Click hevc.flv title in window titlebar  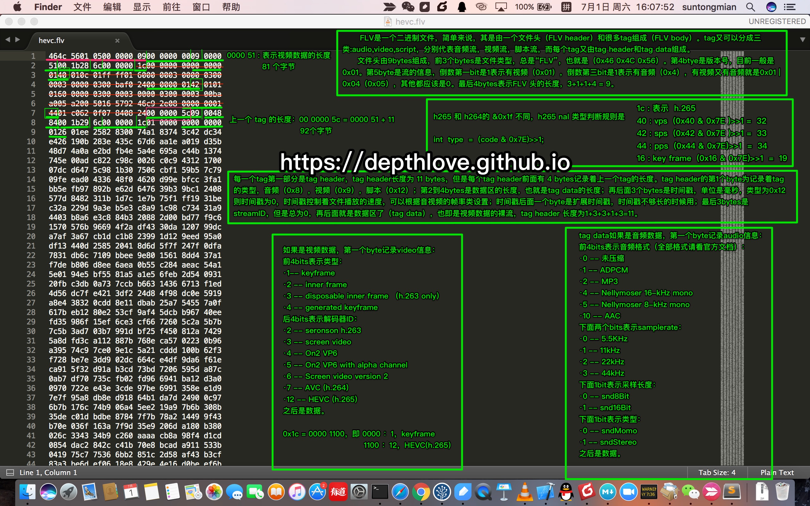tap(410, 22)
